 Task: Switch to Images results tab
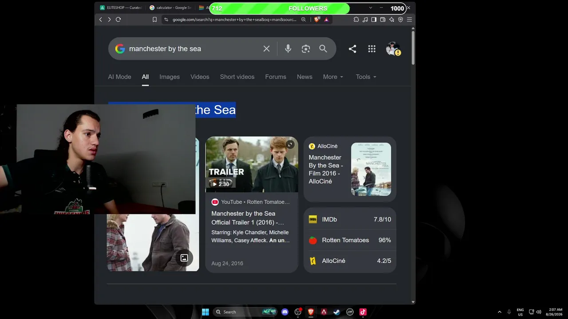170,77
